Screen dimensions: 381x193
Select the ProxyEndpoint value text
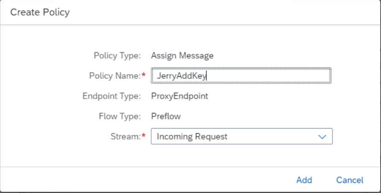click(x=180, y=96)
